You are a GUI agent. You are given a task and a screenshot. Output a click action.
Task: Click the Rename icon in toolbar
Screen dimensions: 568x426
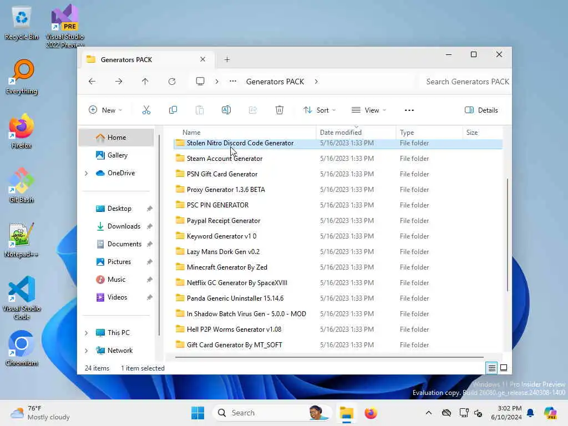pos(226,110)
